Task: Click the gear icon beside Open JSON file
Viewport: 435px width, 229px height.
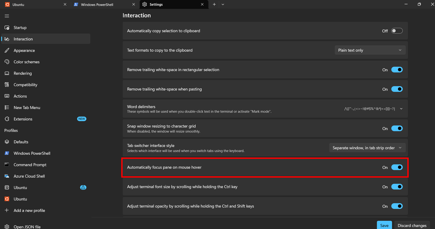Action: pos(7,227)
